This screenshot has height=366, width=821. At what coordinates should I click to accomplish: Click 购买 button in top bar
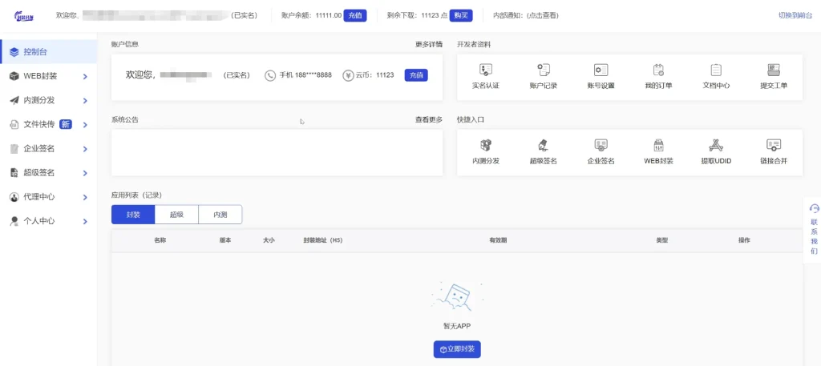tap(461, 15)
